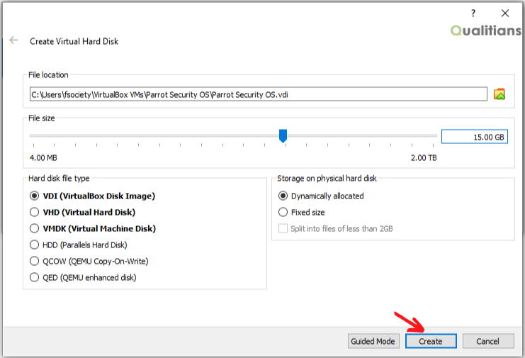This screenshot has height=358, width=525.
Task: Click the question mark help icon
Action: [x=473, y=13]
